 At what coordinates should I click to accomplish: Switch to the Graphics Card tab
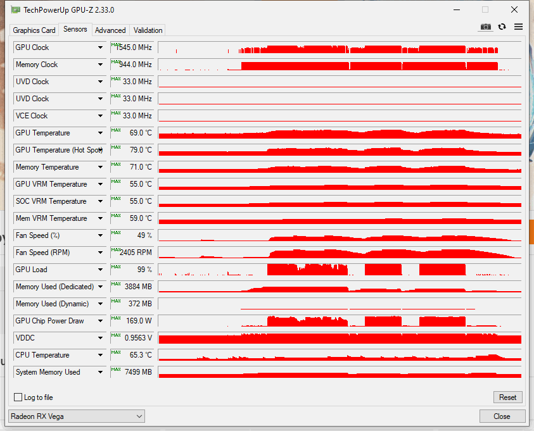(34, 30)
